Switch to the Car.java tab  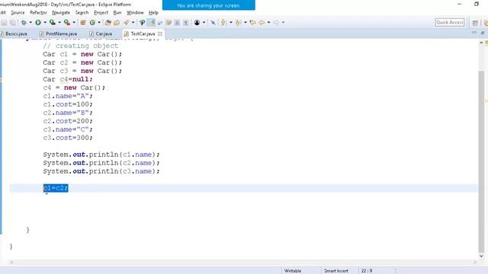point(101,33)
